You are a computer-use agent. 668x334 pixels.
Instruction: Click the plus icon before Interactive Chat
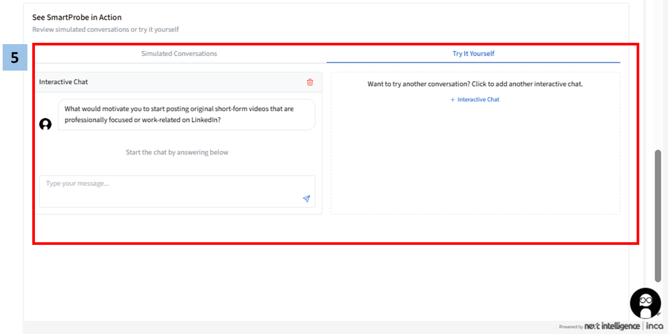pos(452,100)
